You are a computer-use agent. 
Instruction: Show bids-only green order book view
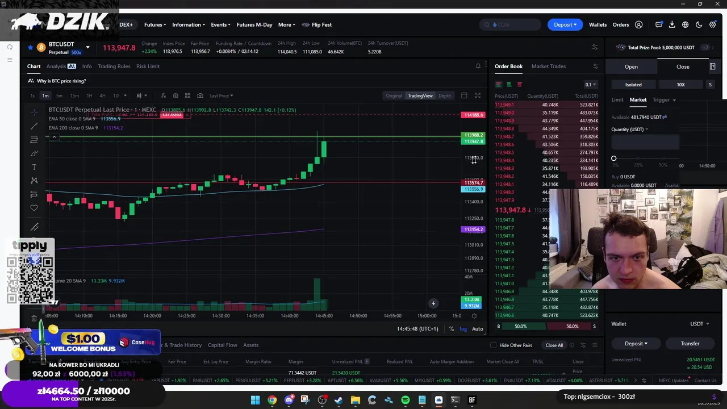(x=509, y=85)
